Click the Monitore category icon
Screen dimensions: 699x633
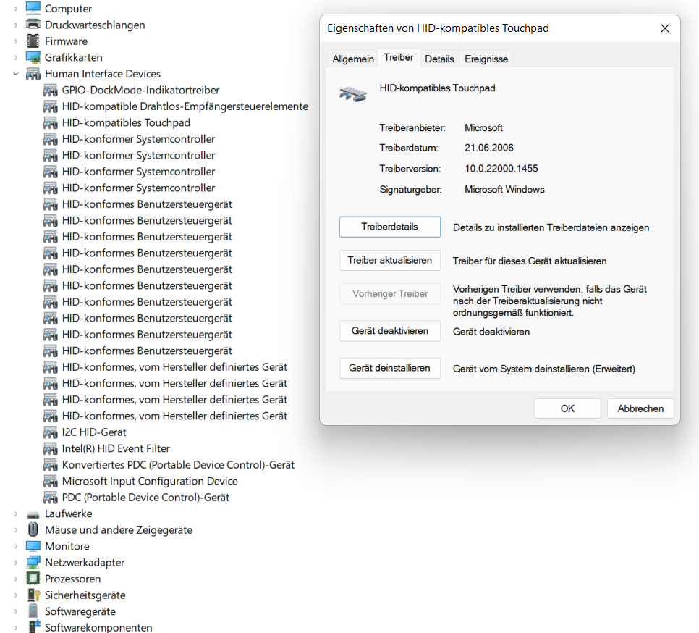point(33,546)
